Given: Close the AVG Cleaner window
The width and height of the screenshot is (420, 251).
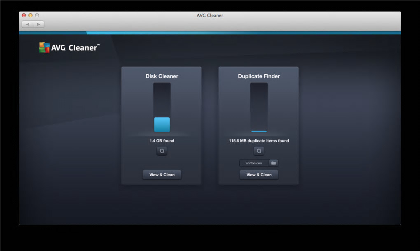Looking at the screenshot, I should click(24, 15).
